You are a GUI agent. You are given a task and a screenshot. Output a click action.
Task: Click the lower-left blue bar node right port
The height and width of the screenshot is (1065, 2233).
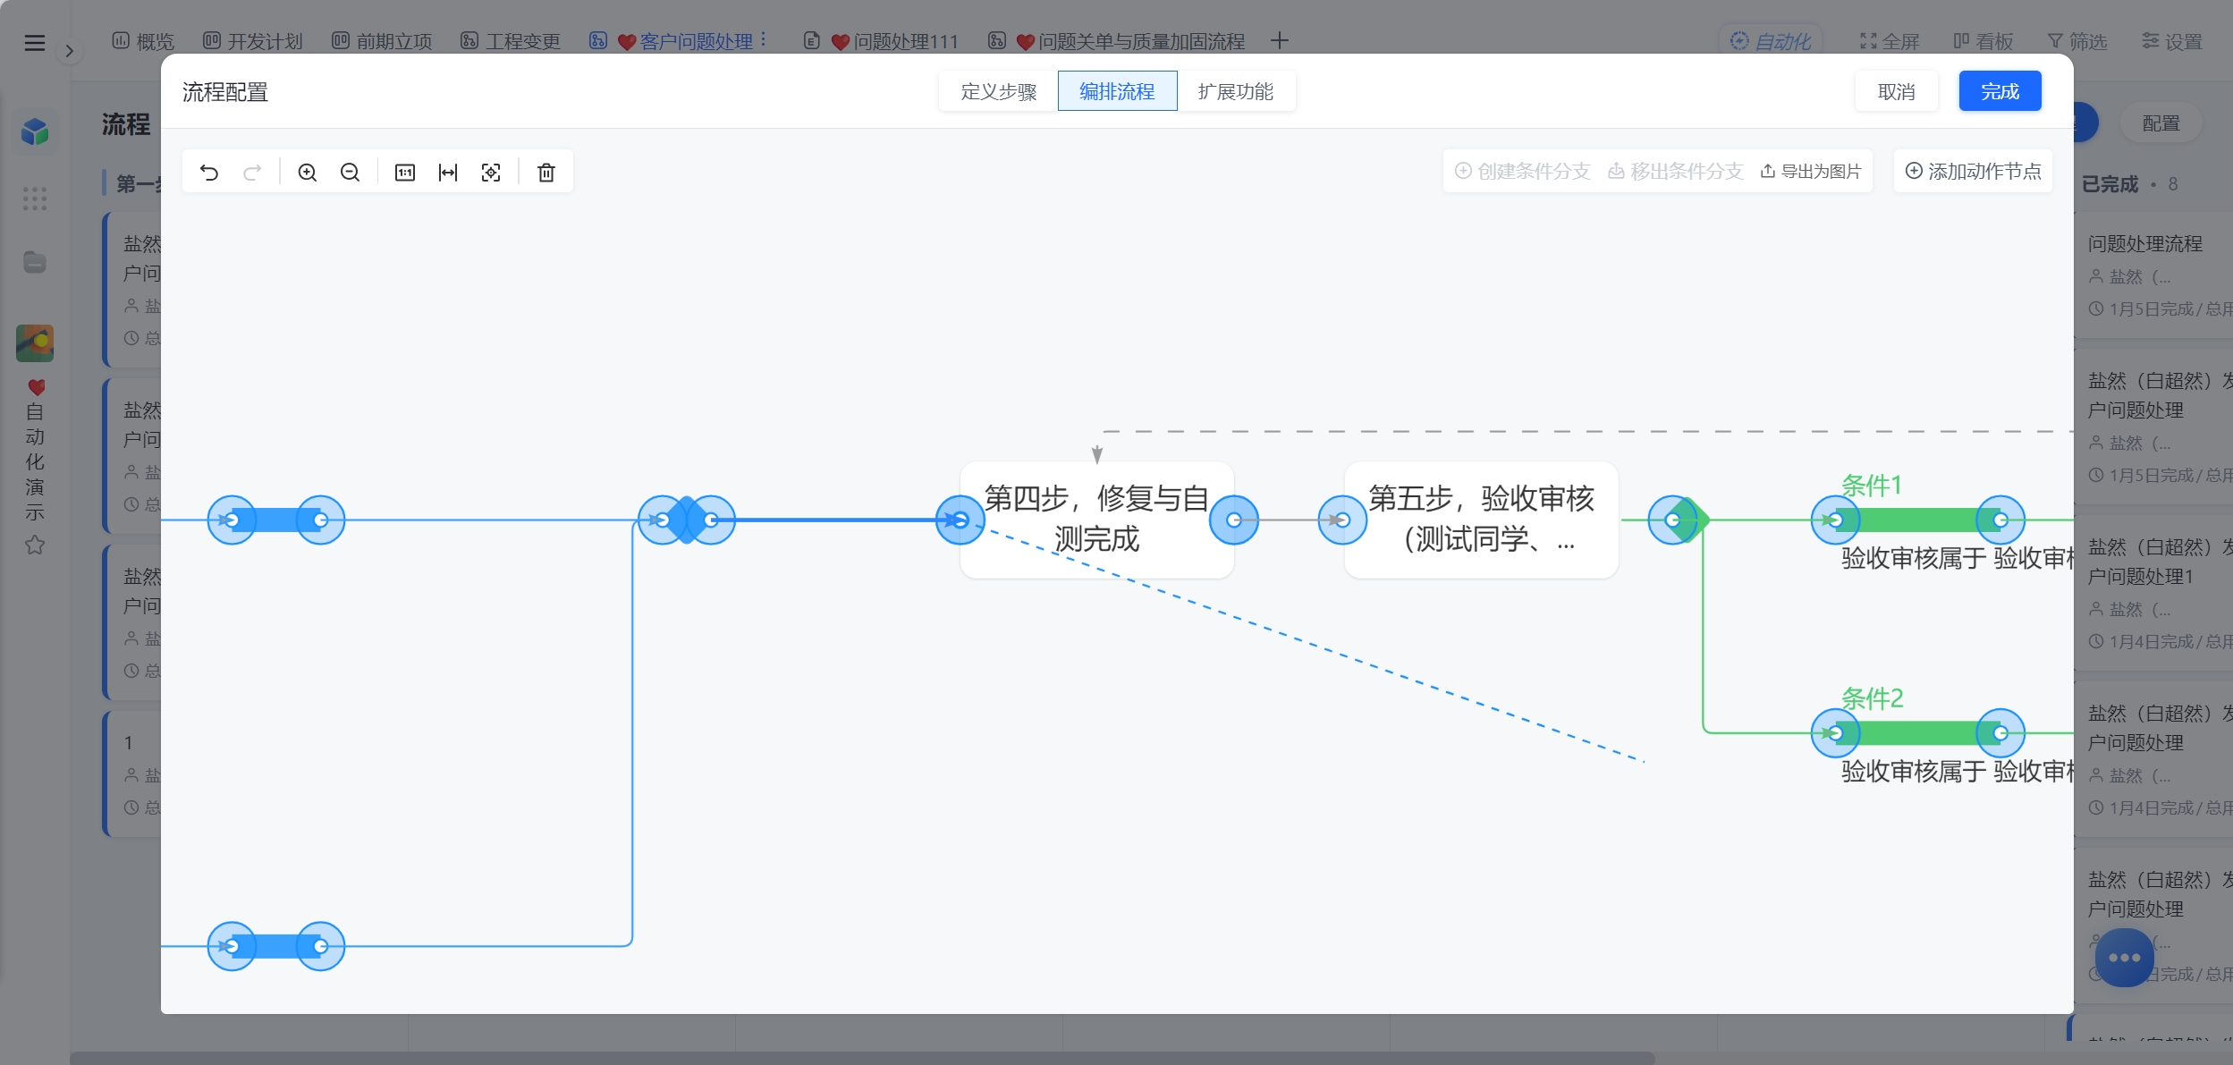[321, 946]
